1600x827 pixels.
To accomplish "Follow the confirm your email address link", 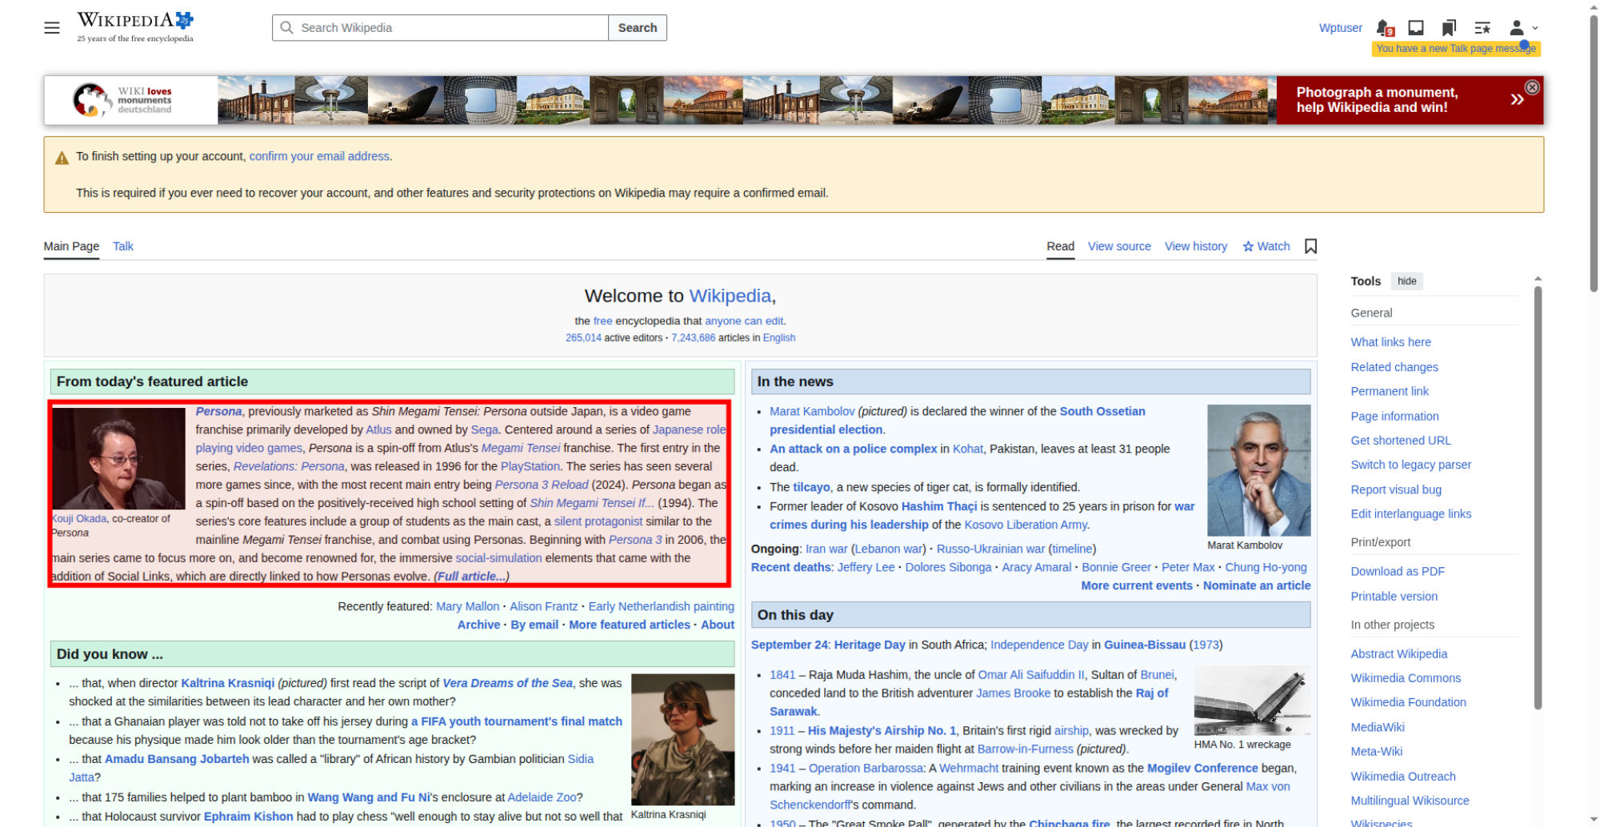I will coord(319,157).
